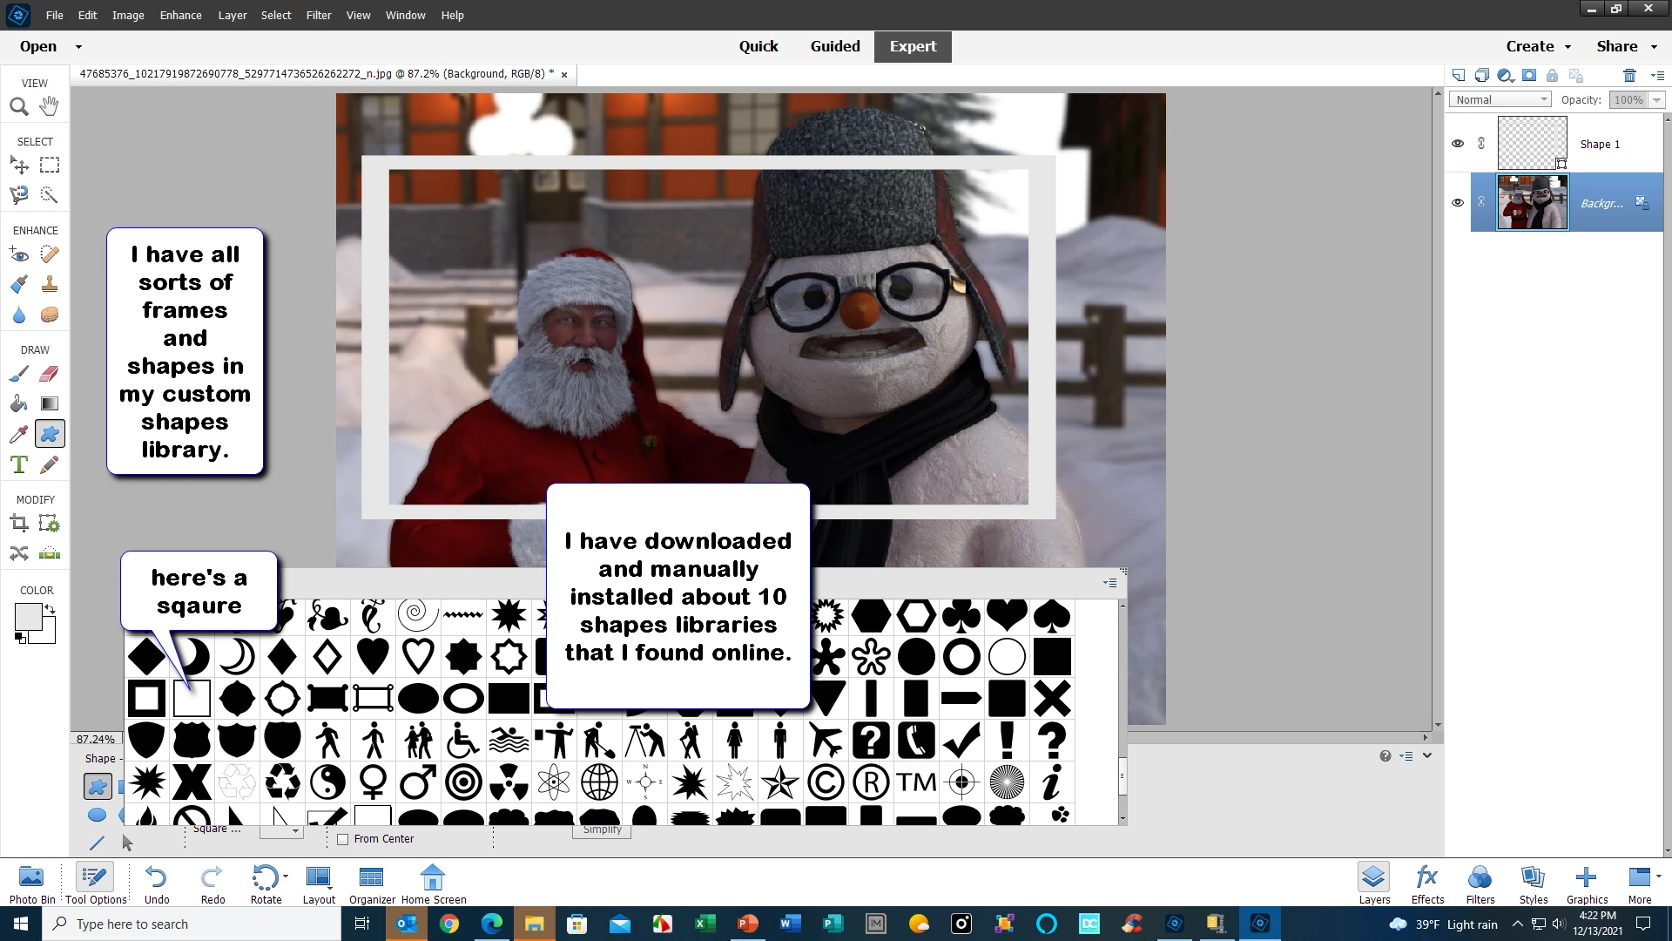
Task: Pick the heart shape in shapes grid
Action: (373, 656)
